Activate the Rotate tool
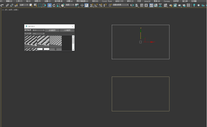This screenshot has height=127, width=207. 54,5
